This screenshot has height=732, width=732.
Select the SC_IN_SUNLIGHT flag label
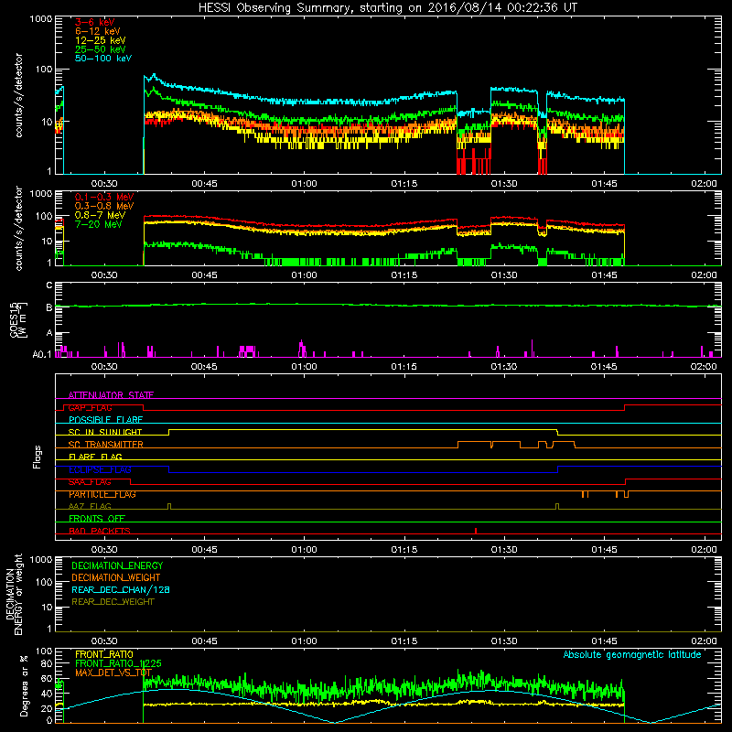point(105,432)
